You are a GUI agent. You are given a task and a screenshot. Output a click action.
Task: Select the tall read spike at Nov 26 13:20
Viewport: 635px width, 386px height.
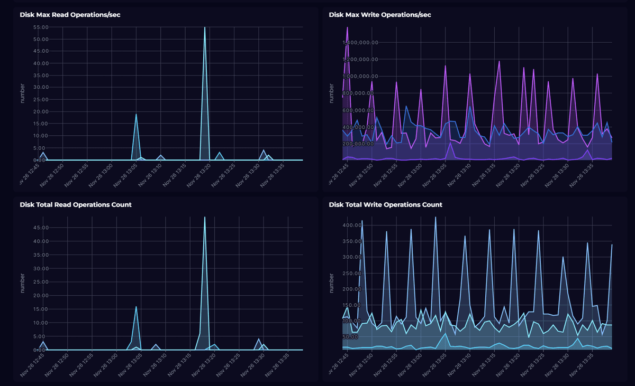click(x=204, y=79)
